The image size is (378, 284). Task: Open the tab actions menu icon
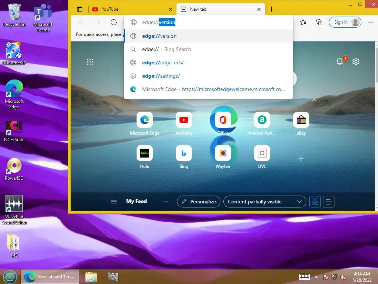point(80,9)
